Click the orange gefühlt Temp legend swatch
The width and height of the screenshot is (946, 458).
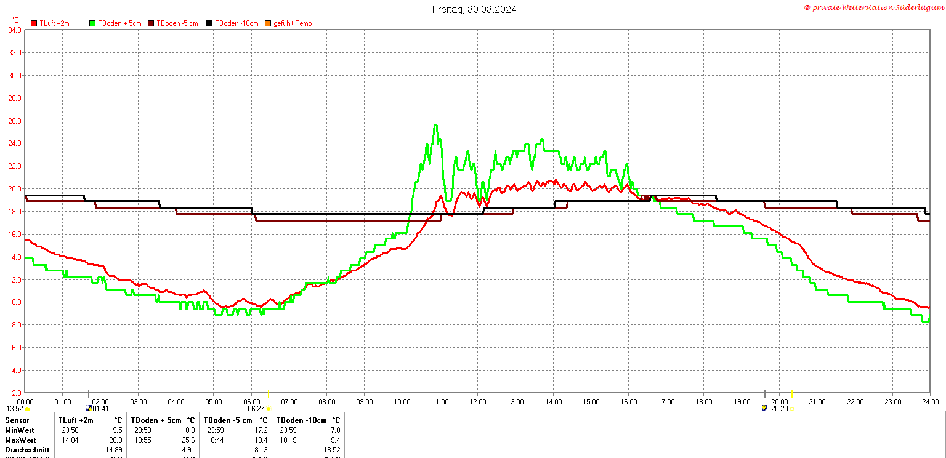click(x=268, y=23)
